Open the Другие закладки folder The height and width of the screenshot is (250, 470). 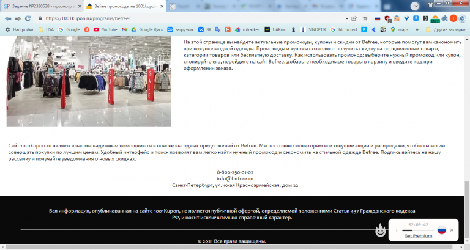click(446, 29)
